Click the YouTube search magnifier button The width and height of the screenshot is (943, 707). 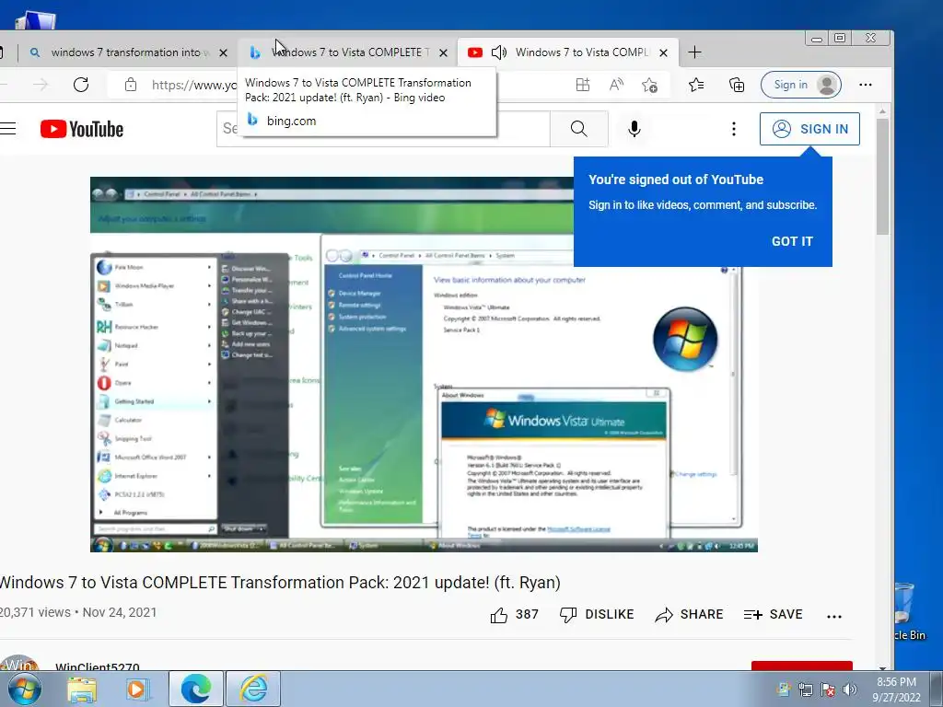pos(578,129)
